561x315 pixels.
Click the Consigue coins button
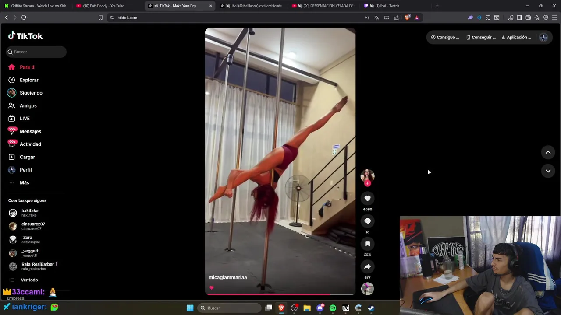(x=445, y=37)
